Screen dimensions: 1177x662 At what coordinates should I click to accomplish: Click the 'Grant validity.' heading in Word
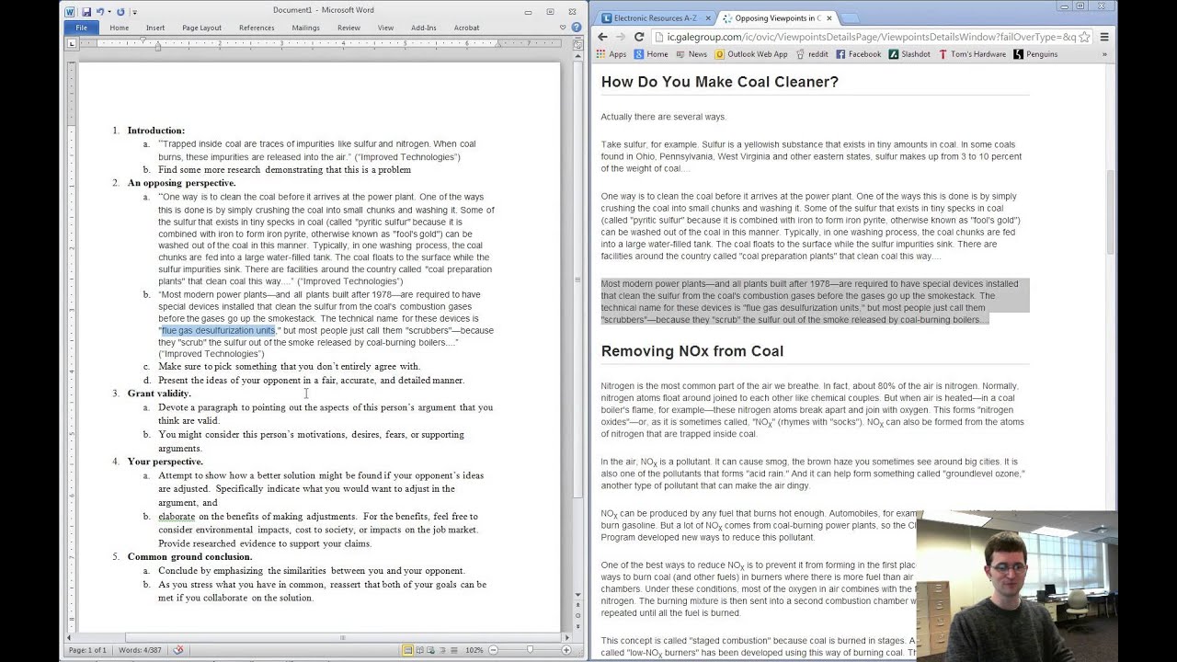click(x=159, y=394)
